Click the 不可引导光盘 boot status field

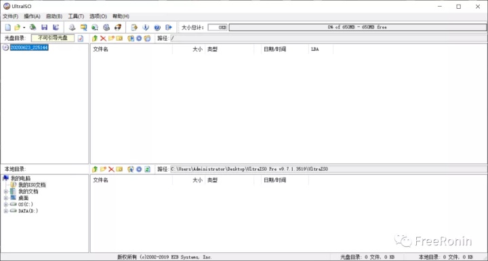pos(53,38)
